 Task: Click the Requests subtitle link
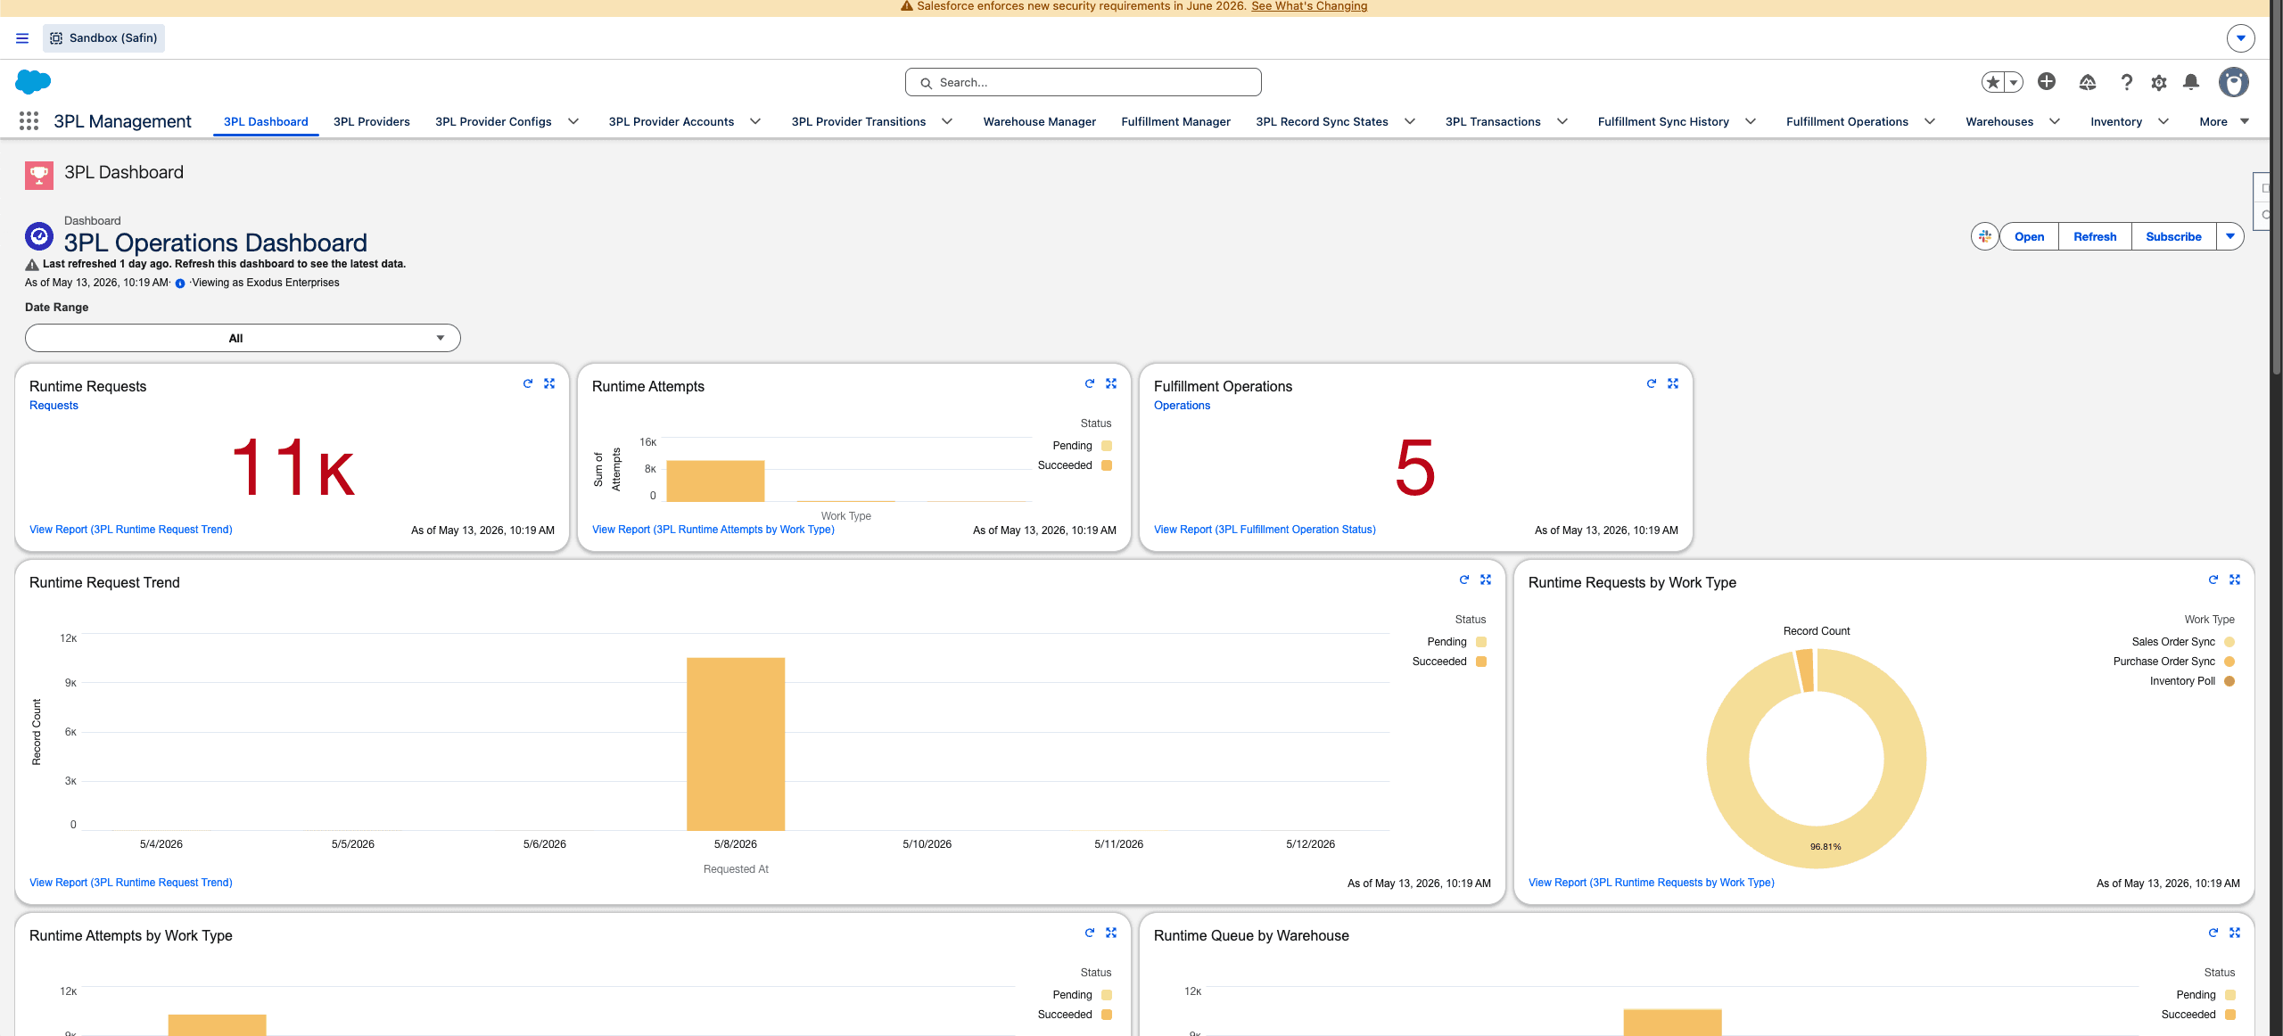54,406
